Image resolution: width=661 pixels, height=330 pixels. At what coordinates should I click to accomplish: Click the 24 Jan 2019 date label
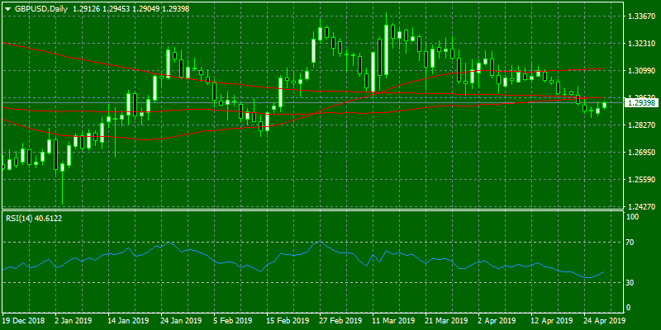(181, 321)
